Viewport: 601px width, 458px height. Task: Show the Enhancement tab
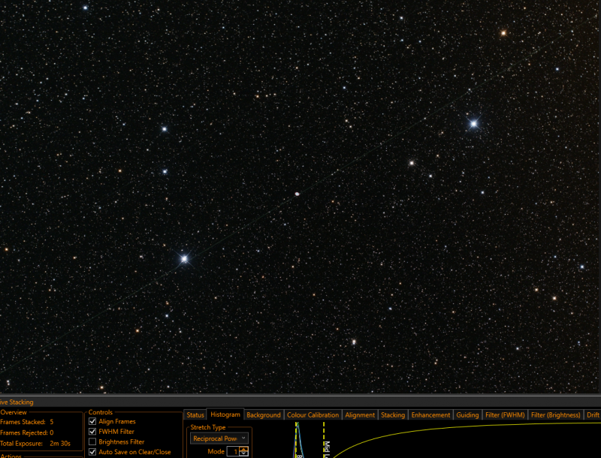tap(430, 414)
